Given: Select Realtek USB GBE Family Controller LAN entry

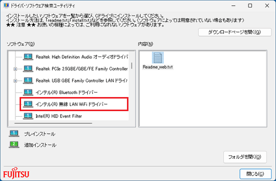Looking at the screenshot, I should (x=81, y=80).
